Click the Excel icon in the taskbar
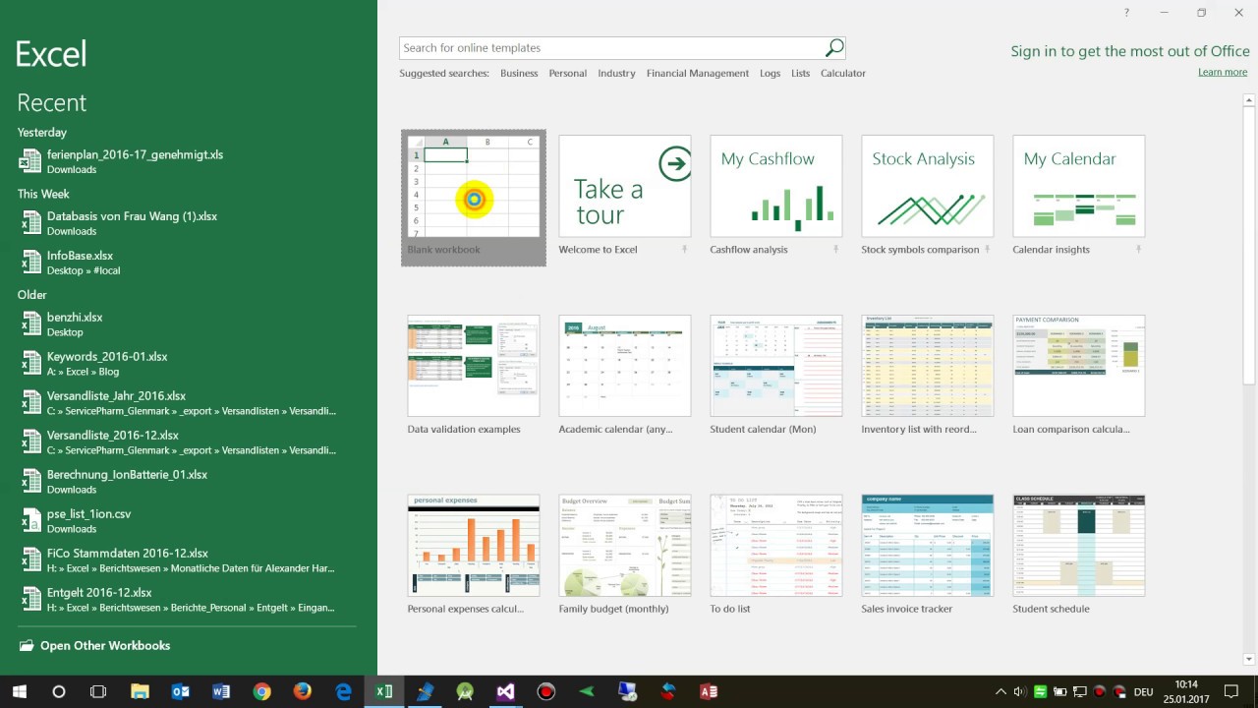The height and width of the screenshot is (708, 1258). (x=384, y=691)
